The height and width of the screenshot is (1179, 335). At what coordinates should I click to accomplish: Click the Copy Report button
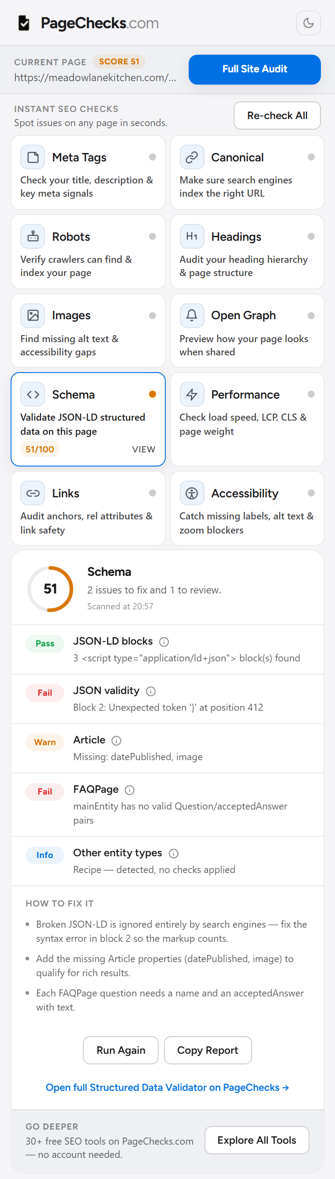tap(208, 1050)
